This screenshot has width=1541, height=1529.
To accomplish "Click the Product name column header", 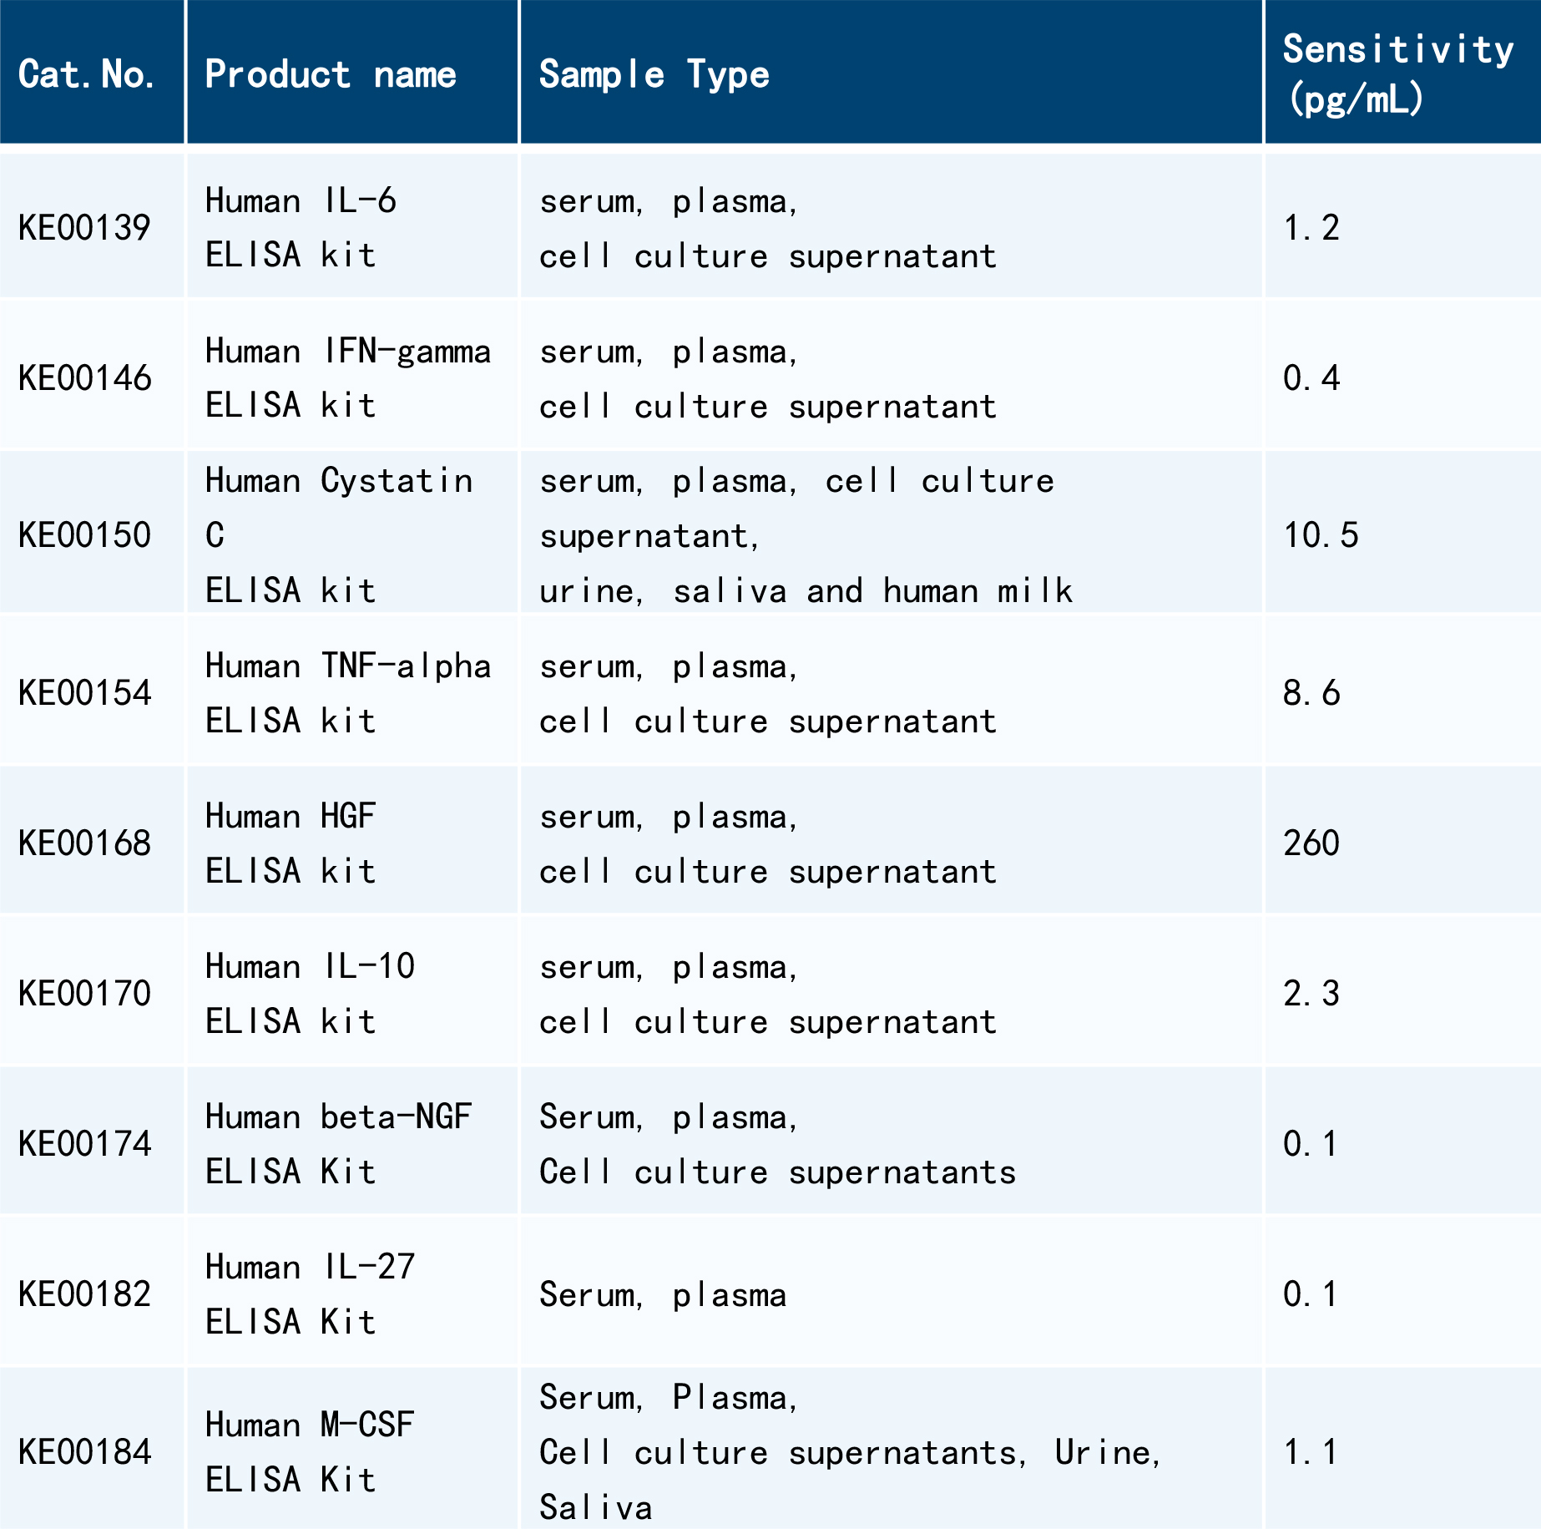I will coord(331,74).
